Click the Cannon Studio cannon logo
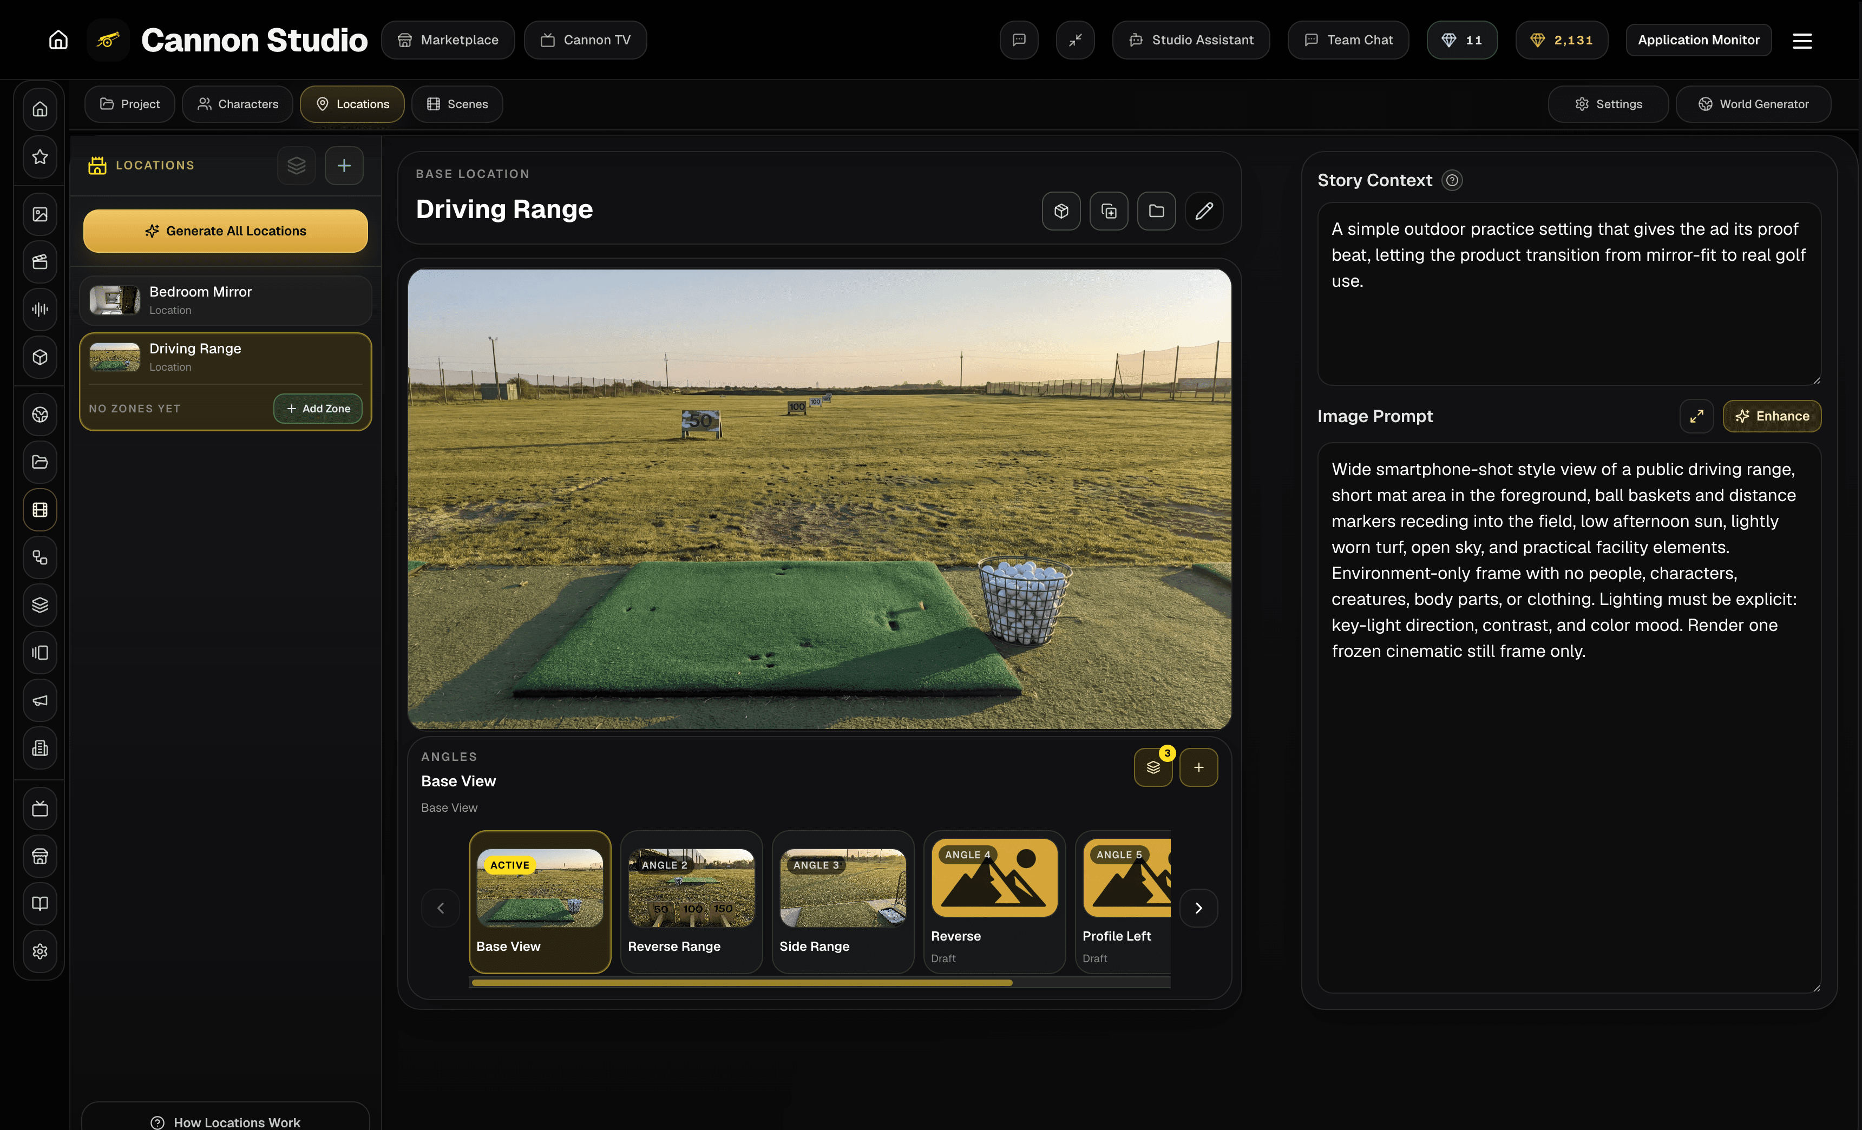Screen dimensions: 1862x1130 tap(108, 40)
